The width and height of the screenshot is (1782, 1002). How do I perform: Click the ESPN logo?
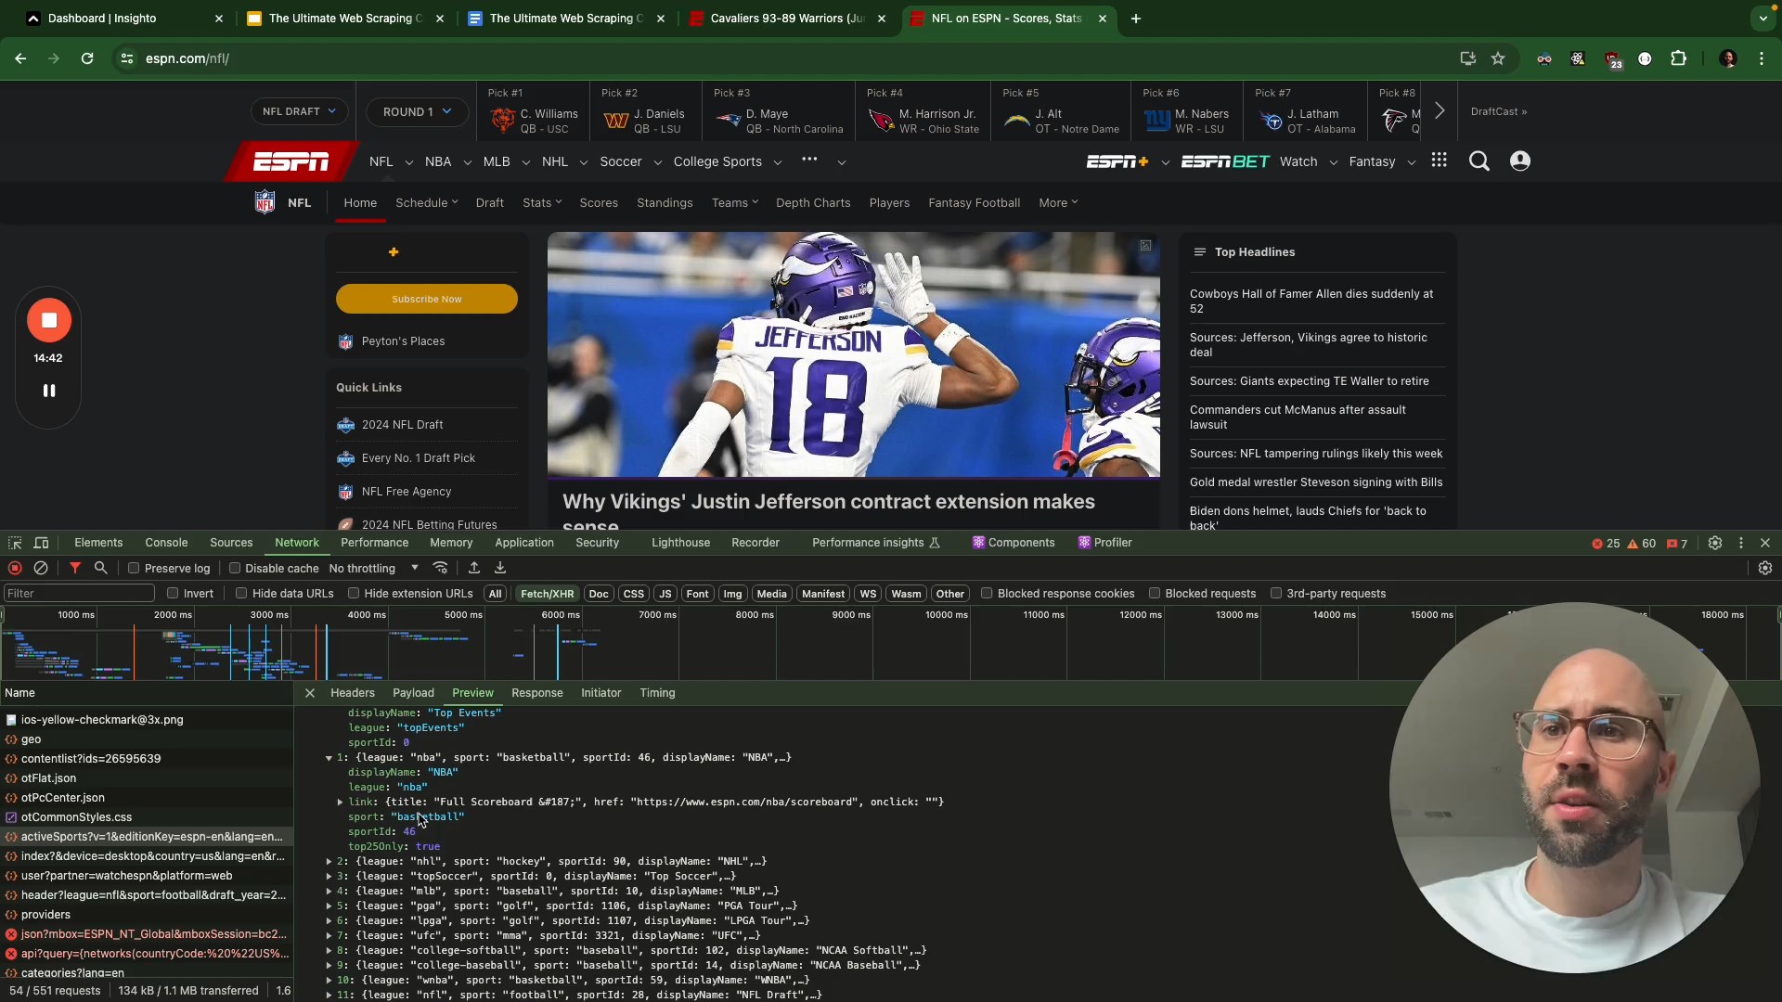coord(291,161)
